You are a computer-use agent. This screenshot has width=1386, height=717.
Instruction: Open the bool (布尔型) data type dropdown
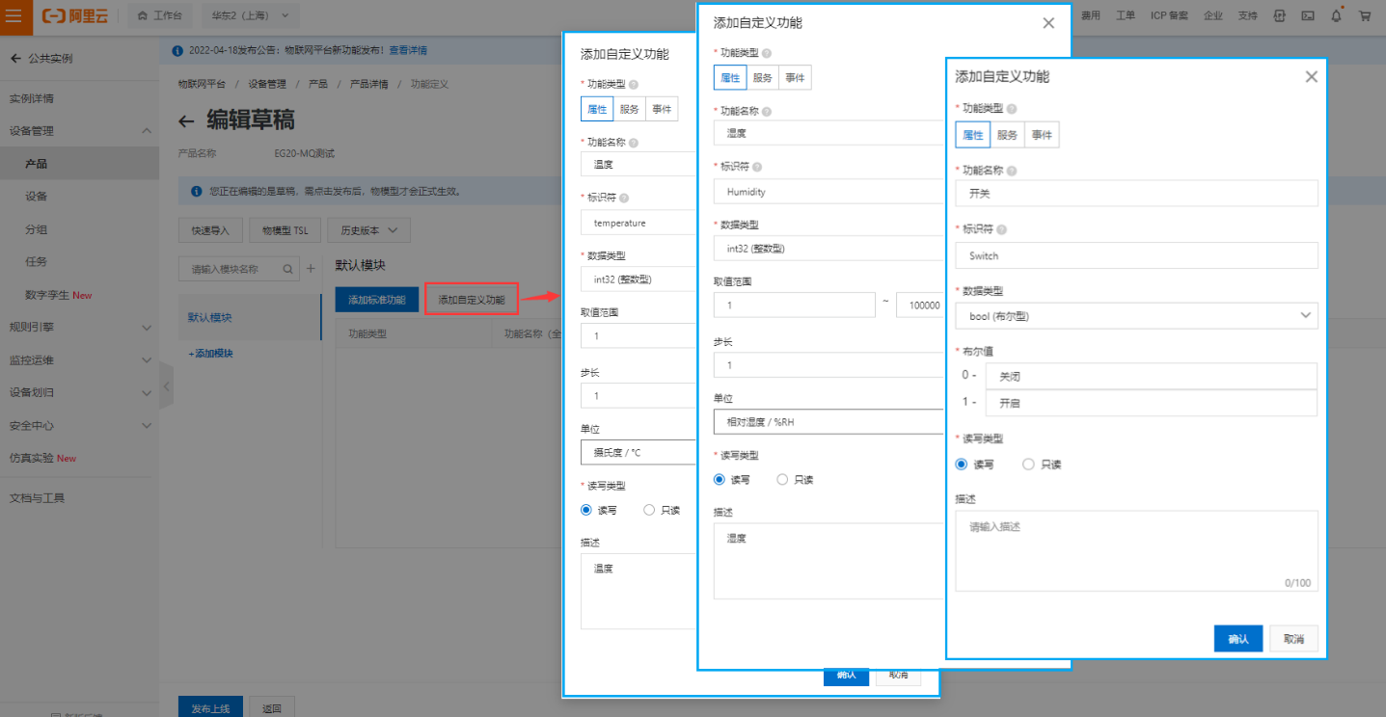[1136, 315]
